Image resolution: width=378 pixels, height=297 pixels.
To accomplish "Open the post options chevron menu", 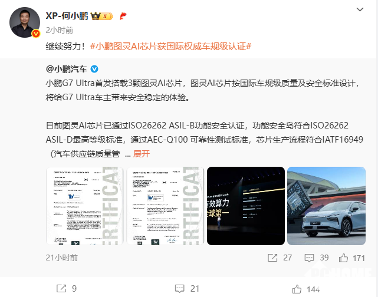I will coord(360,9).
